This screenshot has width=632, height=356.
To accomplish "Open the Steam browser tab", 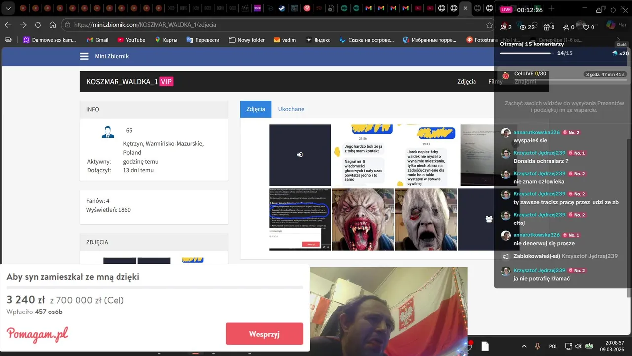I will pos(281,8).
